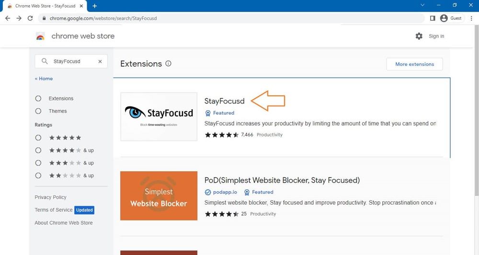Viewport: 479px width, 255px height.
Task: Click the PoD Featured badge icon
Action: (247, 192)
